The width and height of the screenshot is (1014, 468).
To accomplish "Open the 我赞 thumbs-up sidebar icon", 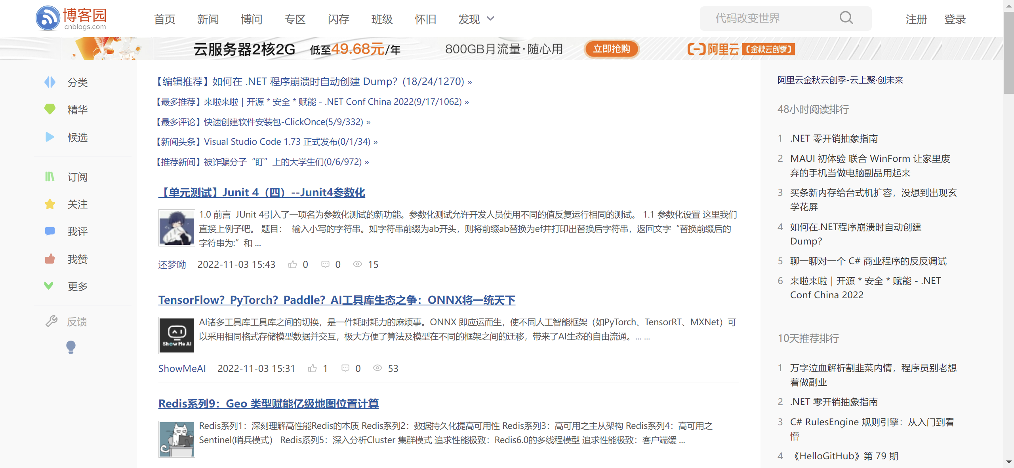I will [50, 259].
